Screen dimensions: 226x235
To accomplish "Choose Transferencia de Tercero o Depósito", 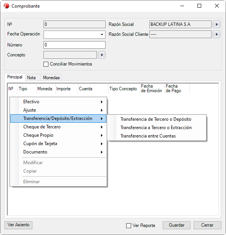I will [156, 119].
